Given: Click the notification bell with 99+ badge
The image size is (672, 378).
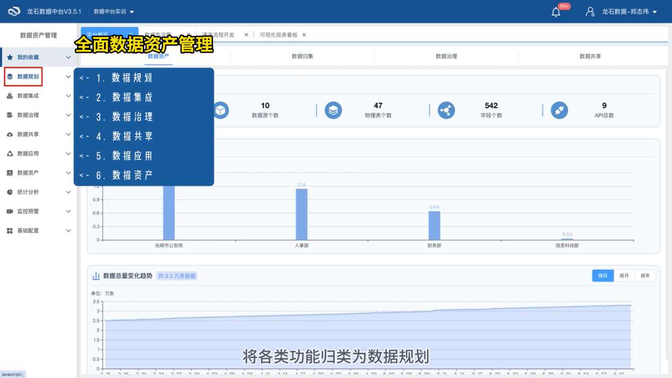Looking at the screenshot, I should coord(556,11).
